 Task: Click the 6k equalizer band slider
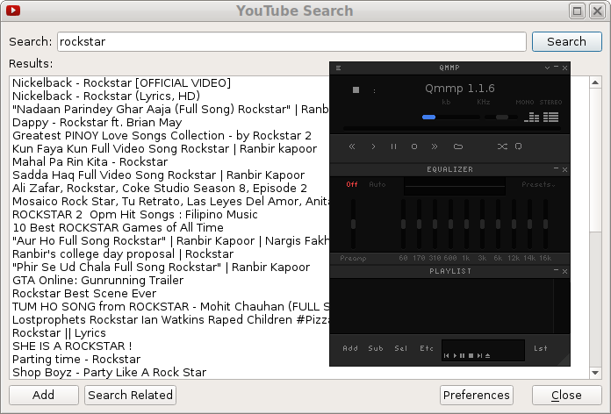click(x=498, y=224)
